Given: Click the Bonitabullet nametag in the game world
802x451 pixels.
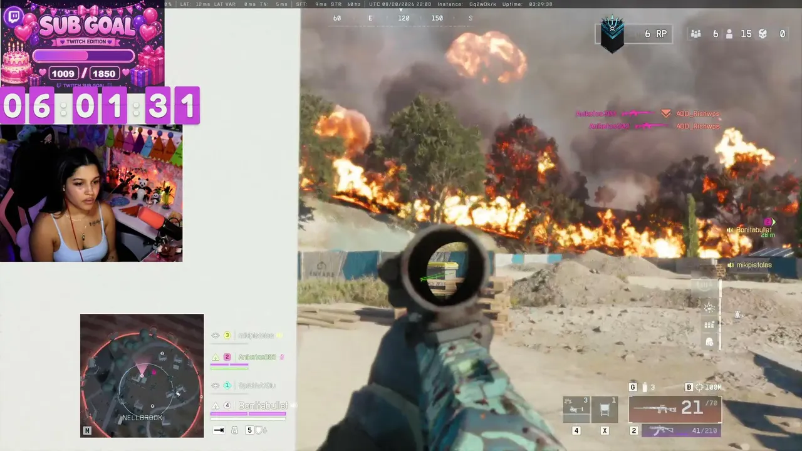Looking at the screenshot, I should (x=754, y=230).
